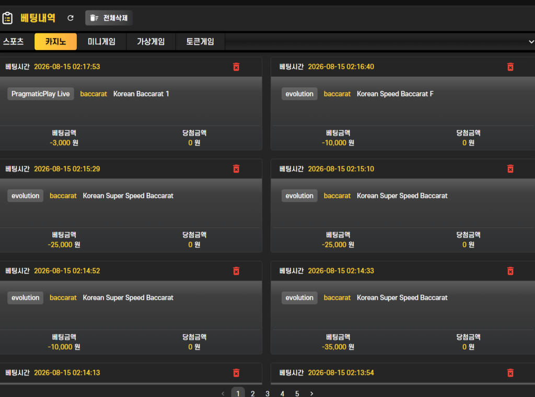Click the 0 원 winnings on the 02:17:53 bet
The width and height of the screenshot is (535, 397).
tap(194, 143)
